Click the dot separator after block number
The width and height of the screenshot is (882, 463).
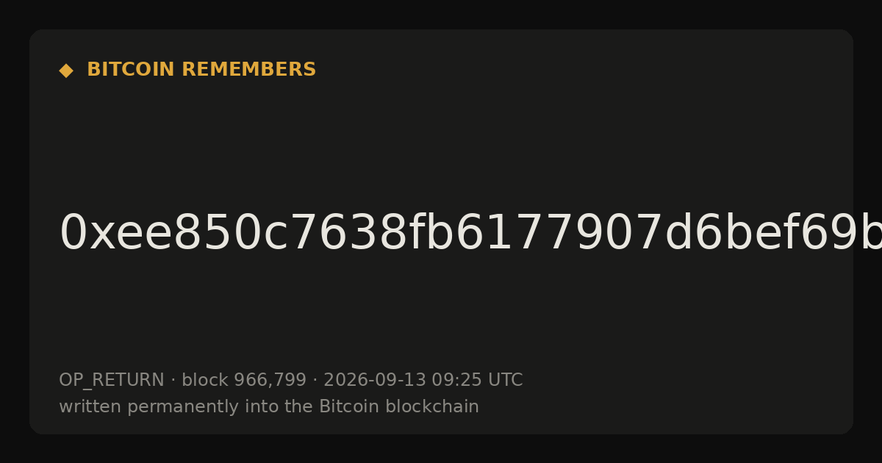point(315,381)
